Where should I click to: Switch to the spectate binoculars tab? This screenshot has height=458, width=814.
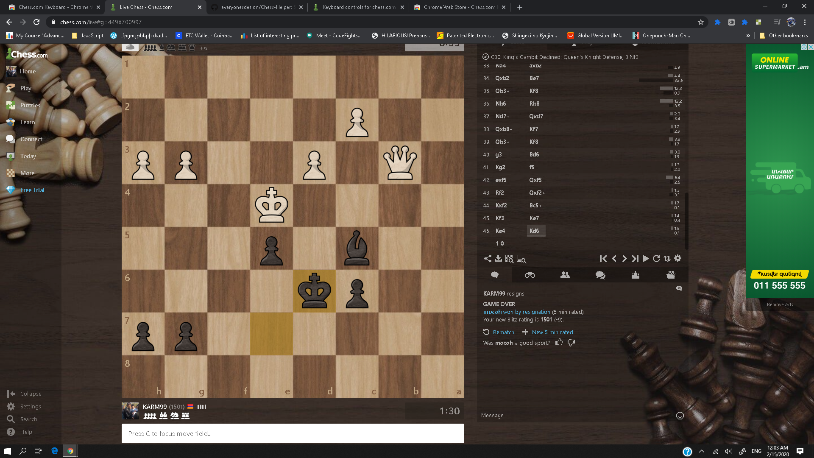530,275
